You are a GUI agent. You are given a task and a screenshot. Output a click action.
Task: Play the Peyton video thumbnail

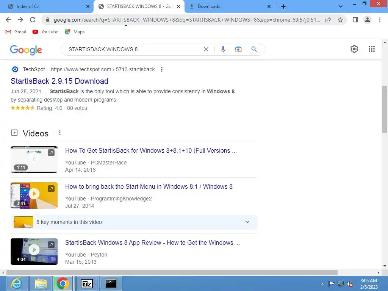pyautogui.click(x=34, y=252)
